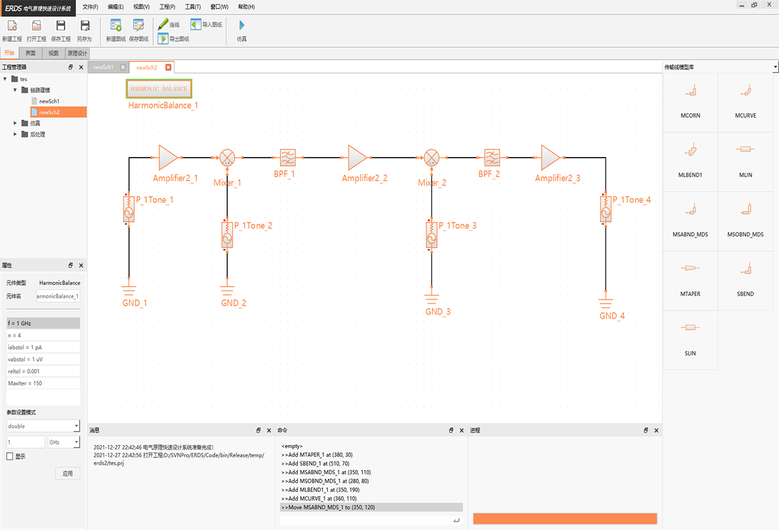This screenshot has height=530, width=779.
Task: Start simulation with the 仿真 play icon
Action: tap(242, 26)
